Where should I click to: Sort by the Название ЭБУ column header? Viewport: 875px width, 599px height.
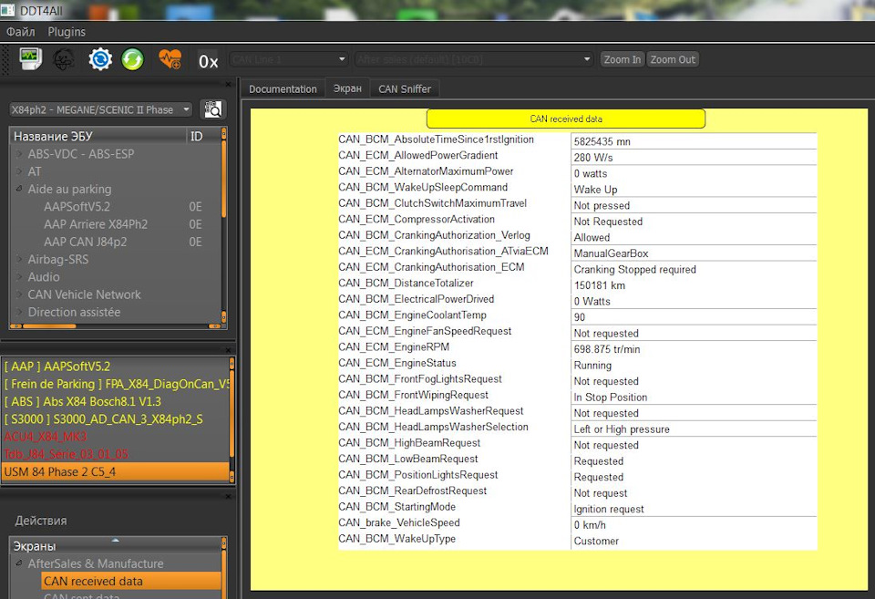(x=98, y=136)
